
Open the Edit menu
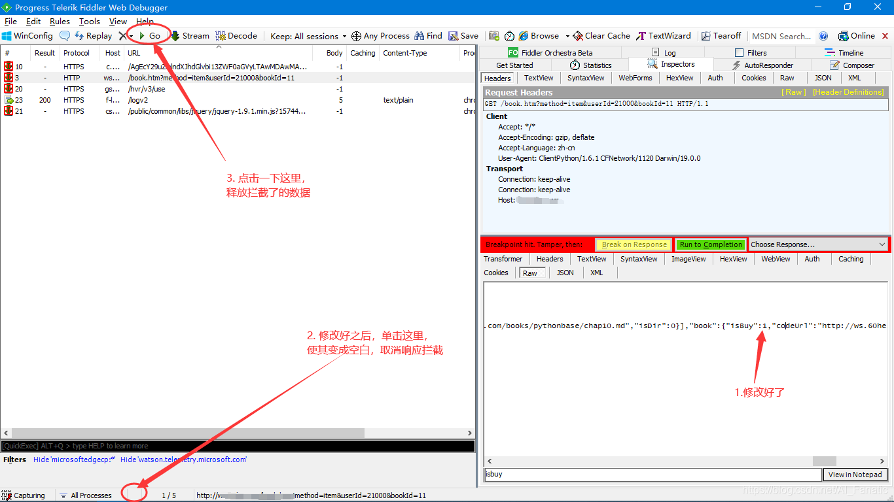coord(33,22)
